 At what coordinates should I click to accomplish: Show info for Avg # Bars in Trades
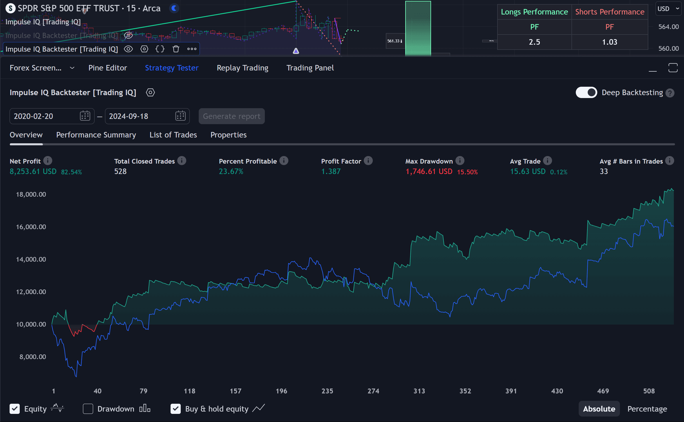pos(670,161)
